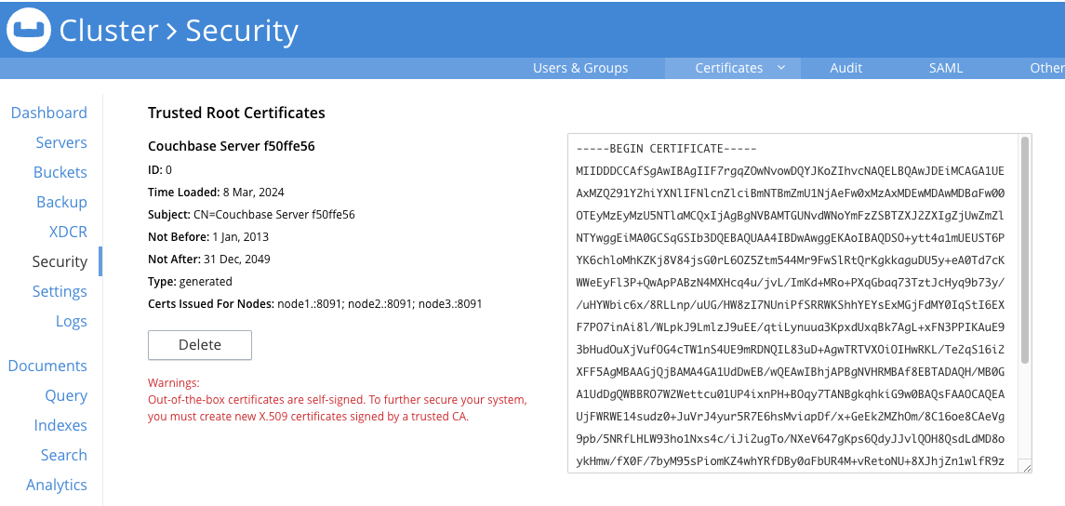Open the Documents page

47,366
